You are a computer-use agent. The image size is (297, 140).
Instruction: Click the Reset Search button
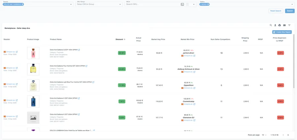[276, 11]
